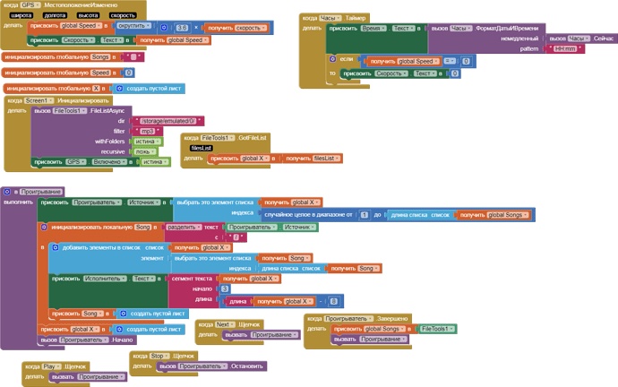
Task: Open the gear mutator on the 'если' block
Action: coord(334,58)
